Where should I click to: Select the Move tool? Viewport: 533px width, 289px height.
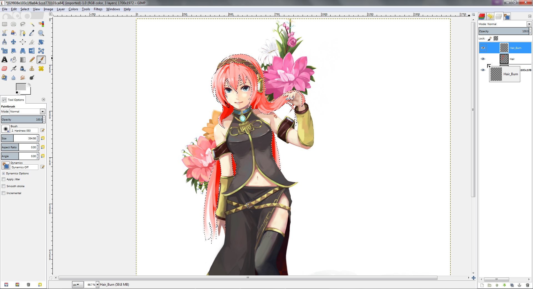pyautogui.click(x=14, y=42)
